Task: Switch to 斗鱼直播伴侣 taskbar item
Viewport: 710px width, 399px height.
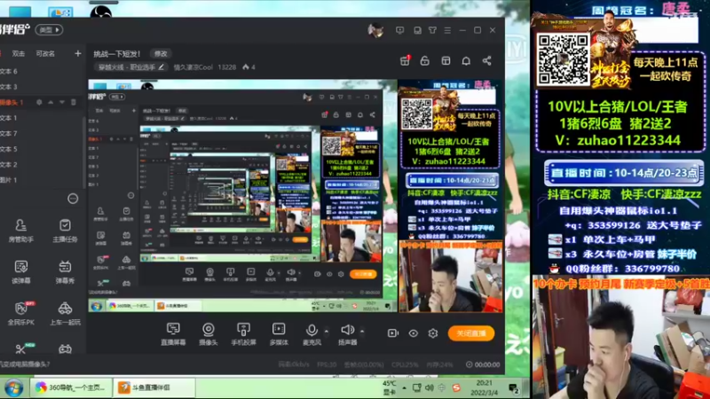Action: coord(154,387)
